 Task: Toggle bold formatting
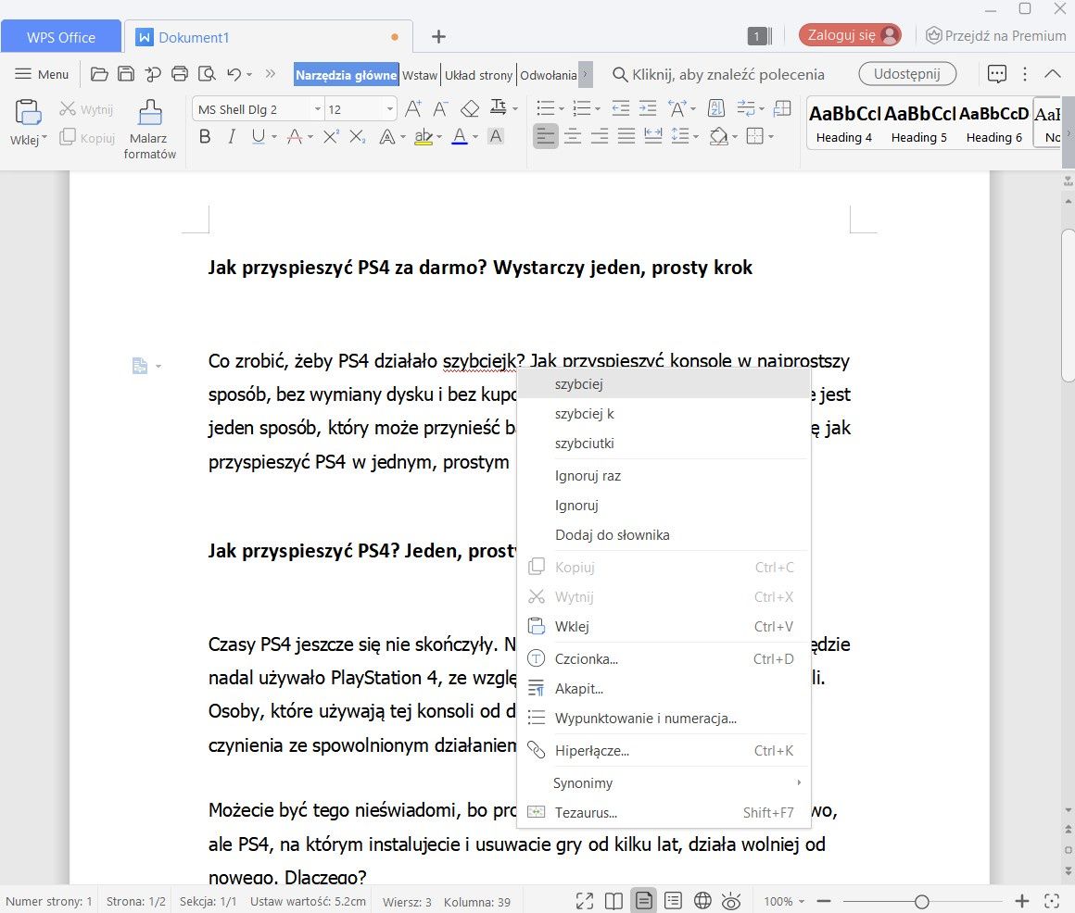point(204,137)
